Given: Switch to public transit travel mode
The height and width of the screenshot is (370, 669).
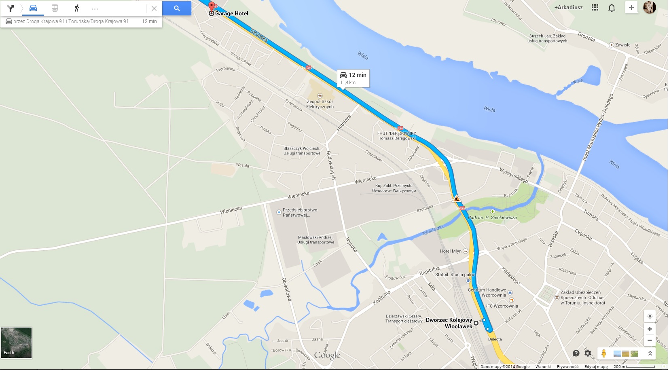Looking at the screenshot, I should pyautogui.click(x=55, y=8).
